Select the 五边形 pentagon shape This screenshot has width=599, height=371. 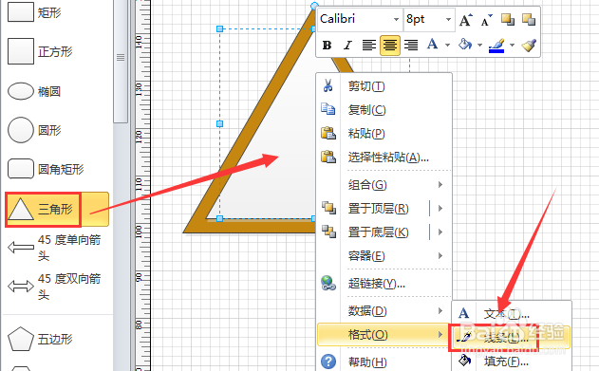click(x=40, y=339)
